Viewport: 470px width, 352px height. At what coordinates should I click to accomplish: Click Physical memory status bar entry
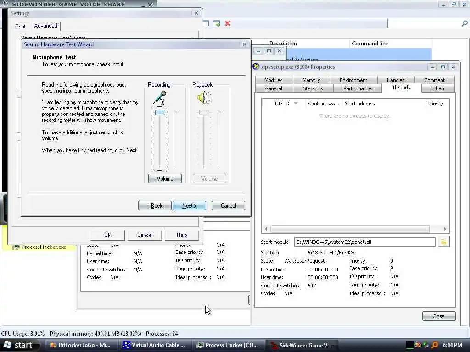(x=95, y=334)
